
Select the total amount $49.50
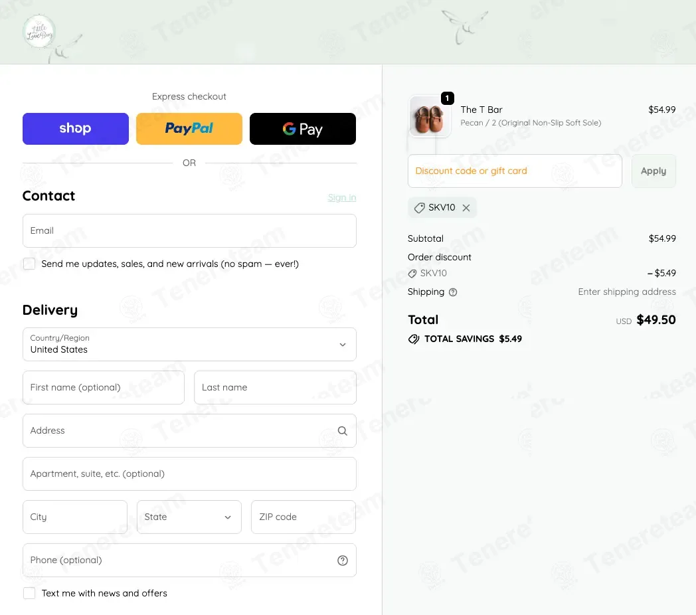pos(656,319)
